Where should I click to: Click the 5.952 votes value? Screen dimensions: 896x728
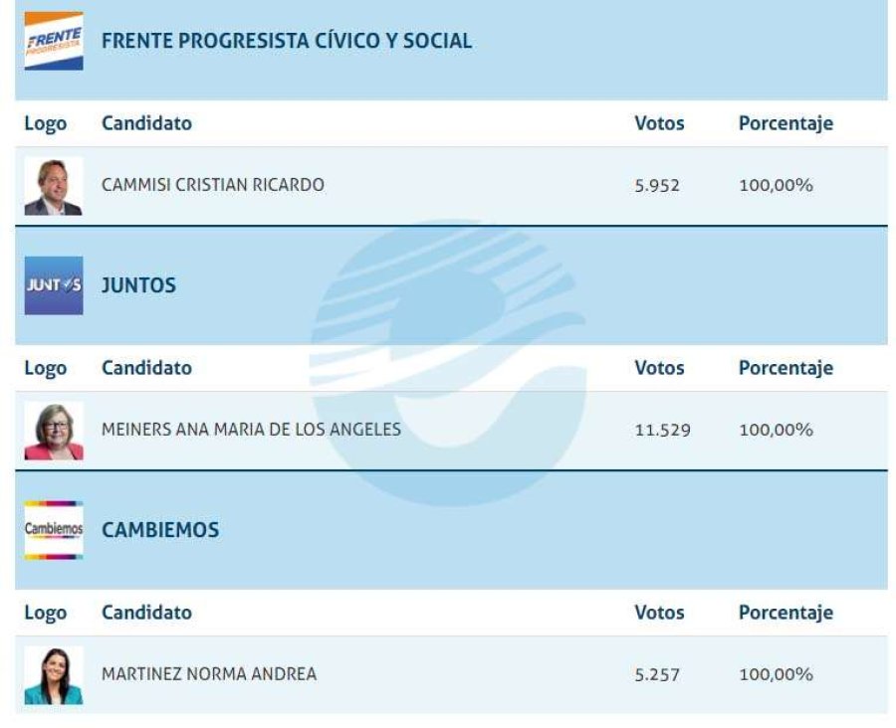657,186
